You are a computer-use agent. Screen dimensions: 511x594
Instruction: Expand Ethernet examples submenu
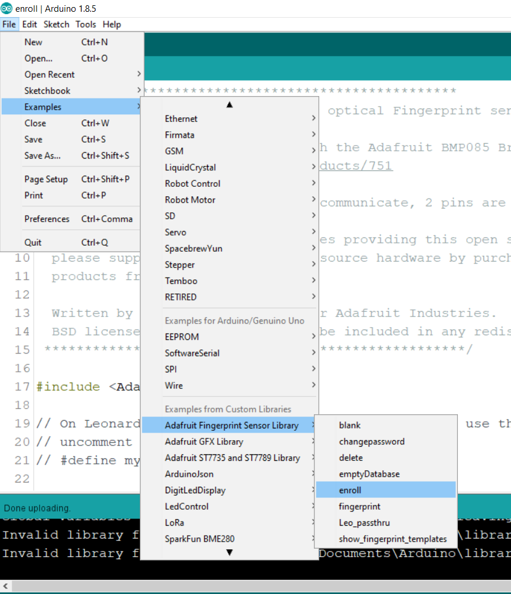click(x=230, y=118)
